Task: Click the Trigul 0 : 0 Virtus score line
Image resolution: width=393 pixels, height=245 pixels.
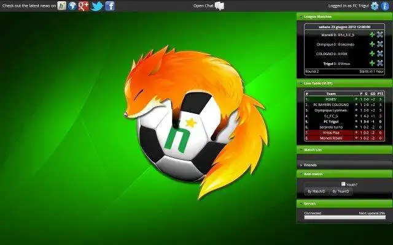Action: coord(337,64)
